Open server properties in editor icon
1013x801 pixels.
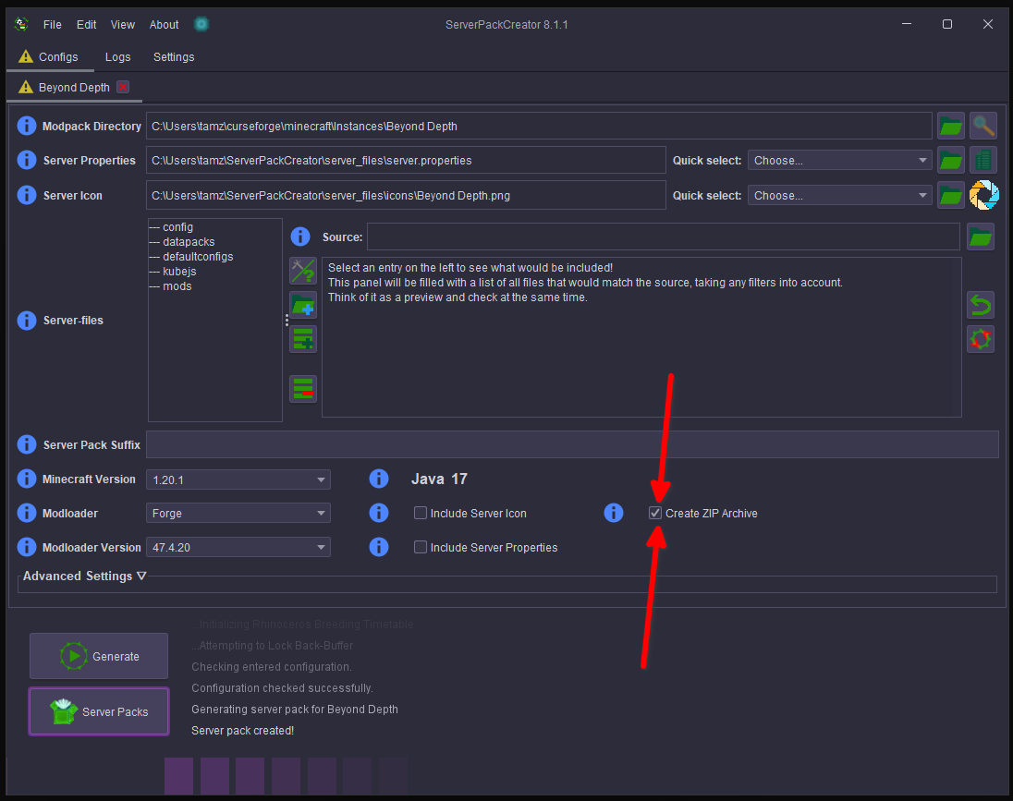tap(983, 160)
